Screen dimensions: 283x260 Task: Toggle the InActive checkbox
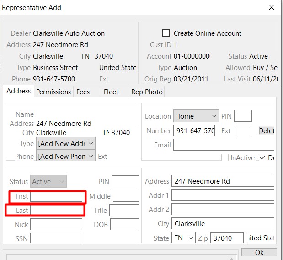[225, 157]
